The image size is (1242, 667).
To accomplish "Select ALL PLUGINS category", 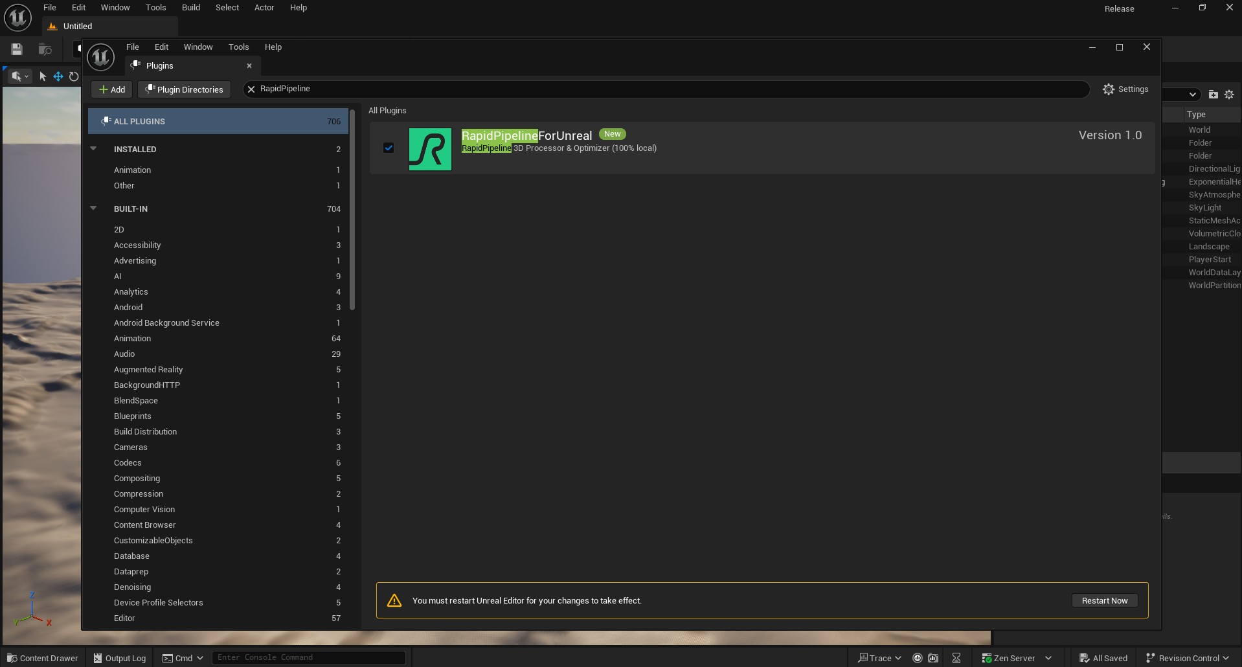I will coord(218,121).
